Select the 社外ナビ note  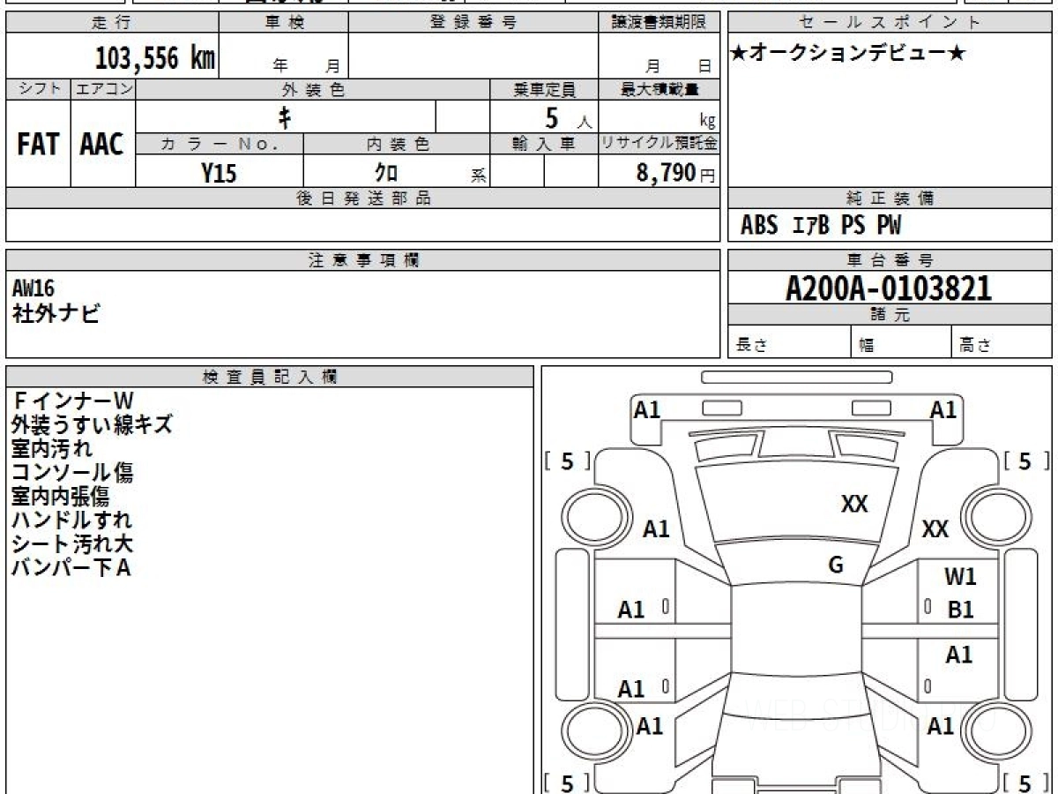point(56,313)
